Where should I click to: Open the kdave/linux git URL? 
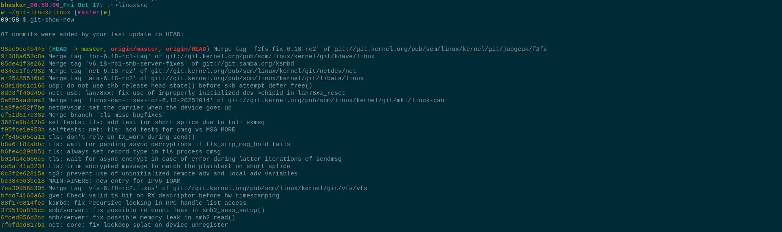click(x=270, y=57)
